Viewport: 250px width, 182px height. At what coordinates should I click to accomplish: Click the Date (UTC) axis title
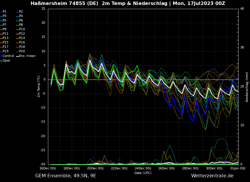(143, 173)
